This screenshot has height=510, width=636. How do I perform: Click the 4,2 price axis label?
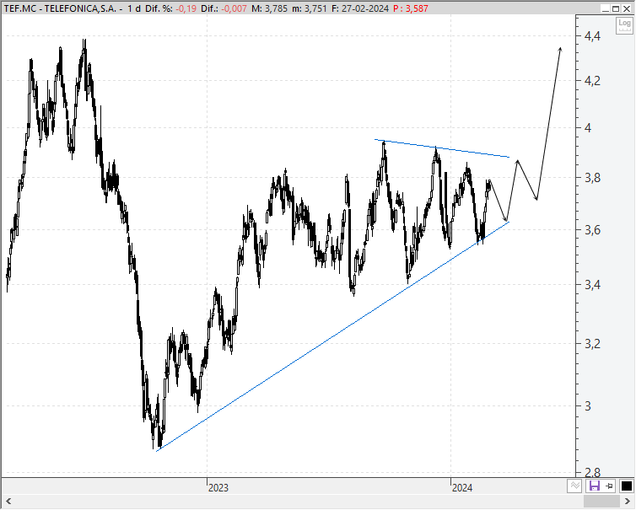(592, 81)
